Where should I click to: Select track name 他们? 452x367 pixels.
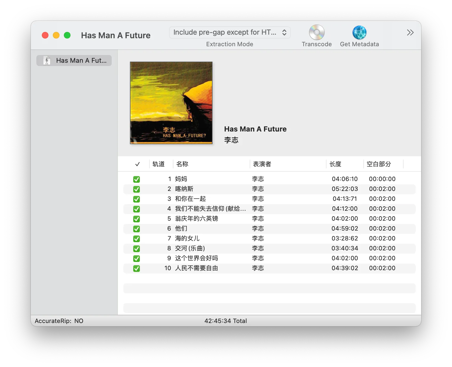click(181, 229)
